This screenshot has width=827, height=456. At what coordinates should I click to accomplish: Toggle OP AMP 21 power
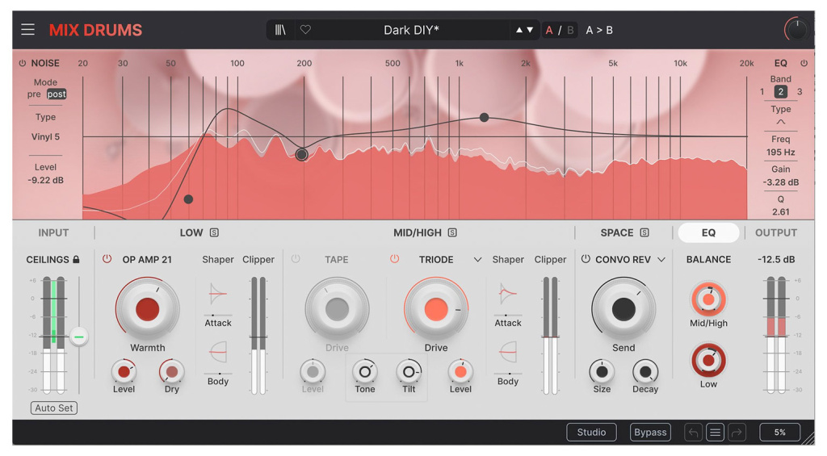click(x=107, y=259)
